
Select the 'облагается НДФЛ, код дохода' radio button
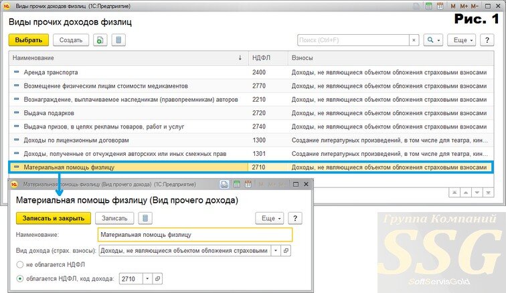20,278
